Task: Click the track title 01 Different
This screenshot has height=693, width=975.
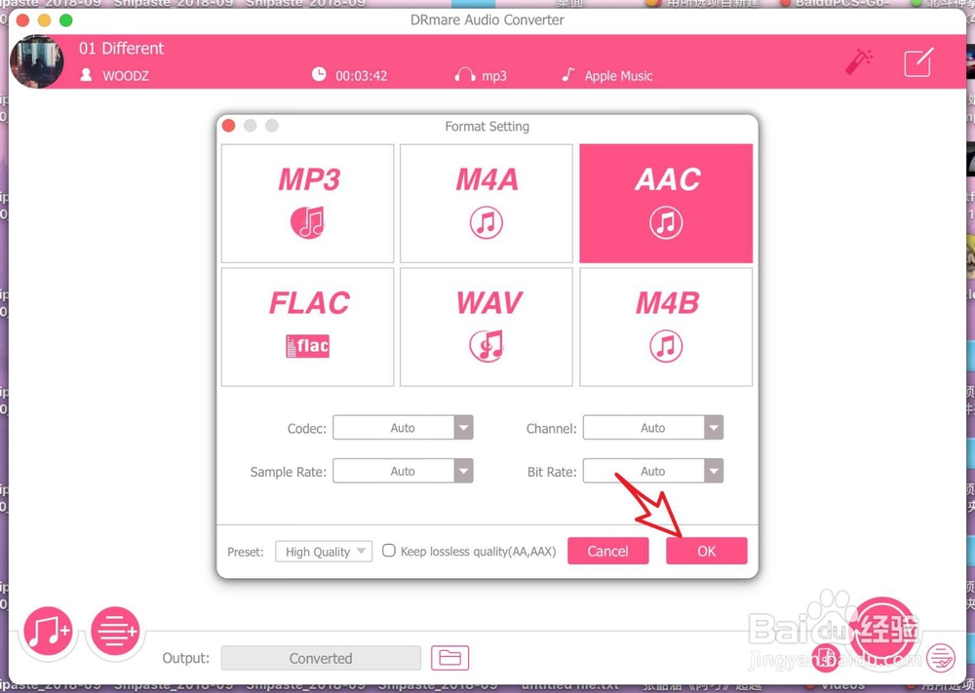Action: click(121, 49)
